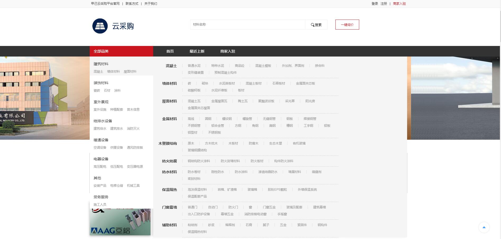501x239 pixels.
Task: Select 商家入驻 in the navigation bar
Action: 227,51
